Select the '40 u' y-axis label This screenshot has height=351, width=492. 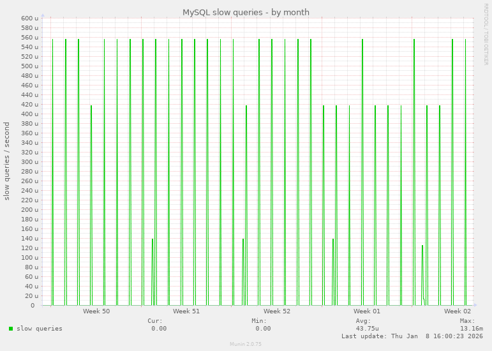tap(32, 286)
